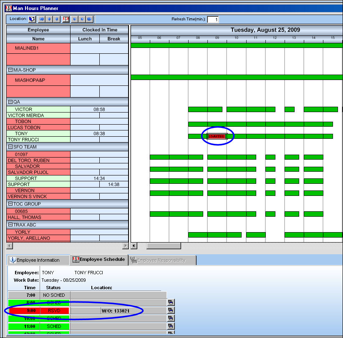343x338 pixels.
Task: Select the 01097 employee ID row
Action: pyautogui.click(x=38, y=154)
